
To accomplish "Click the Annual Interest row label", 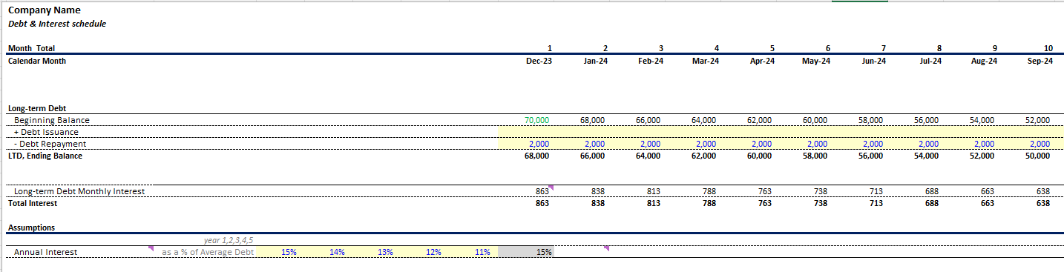I will pos(45,252).
